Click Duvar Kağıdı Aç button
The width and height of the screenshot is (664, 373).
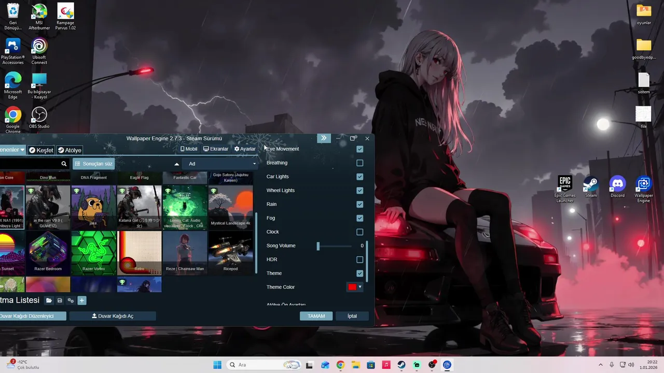tap(113, 316)
